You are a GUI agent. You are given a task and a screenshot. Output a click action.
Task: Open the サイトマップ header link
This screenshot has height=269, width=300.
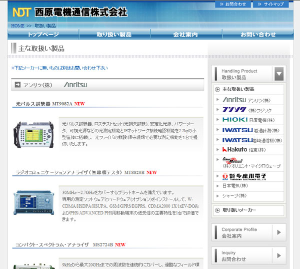pos(270,4)
